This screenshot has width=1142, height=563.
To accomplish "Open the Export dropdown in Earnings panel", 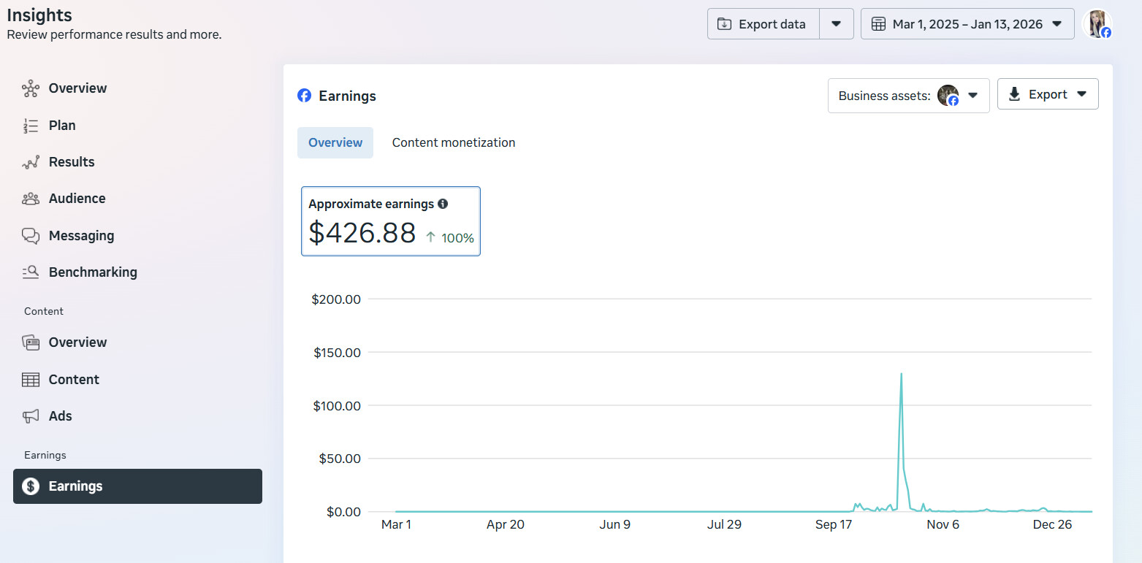I will click(1047, 95).
